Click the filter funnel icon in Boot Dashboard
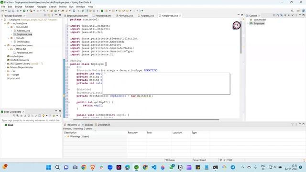 (x=50, y=116)
